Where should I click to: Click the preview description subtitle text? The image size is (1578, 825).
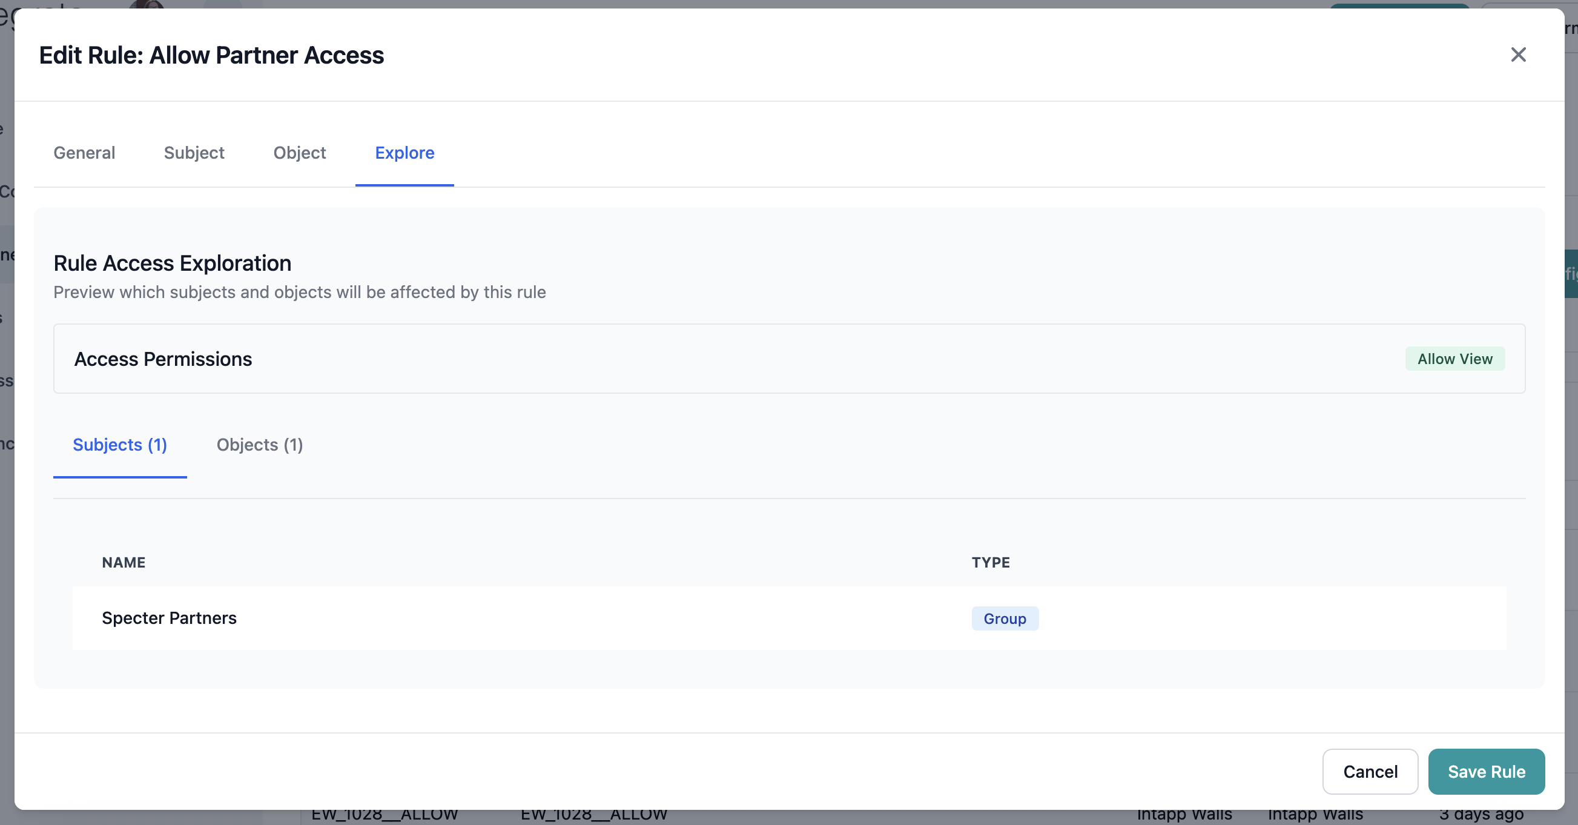[299, 292]
